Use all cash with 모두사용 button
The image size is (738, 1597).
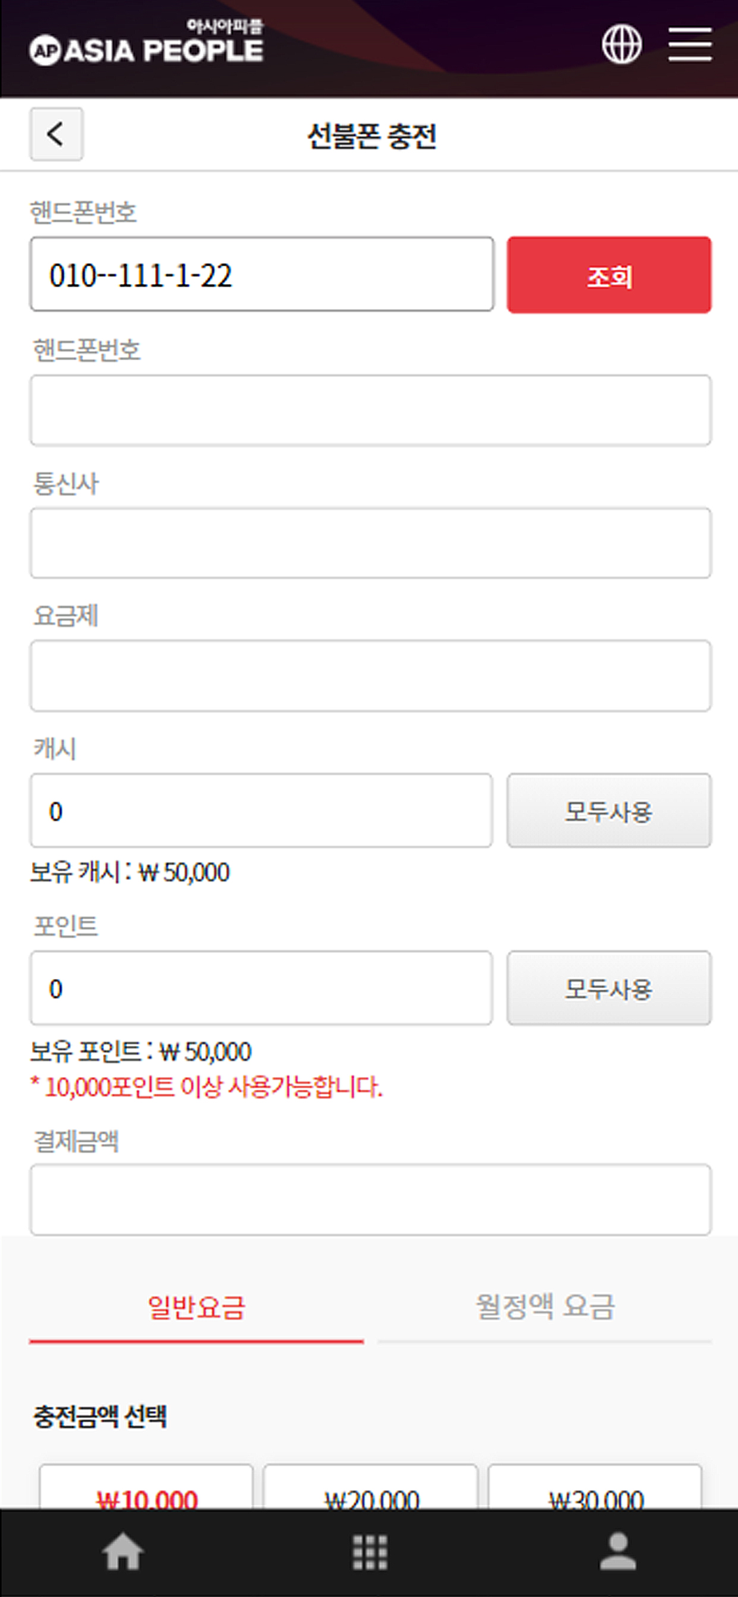(609, 810)
